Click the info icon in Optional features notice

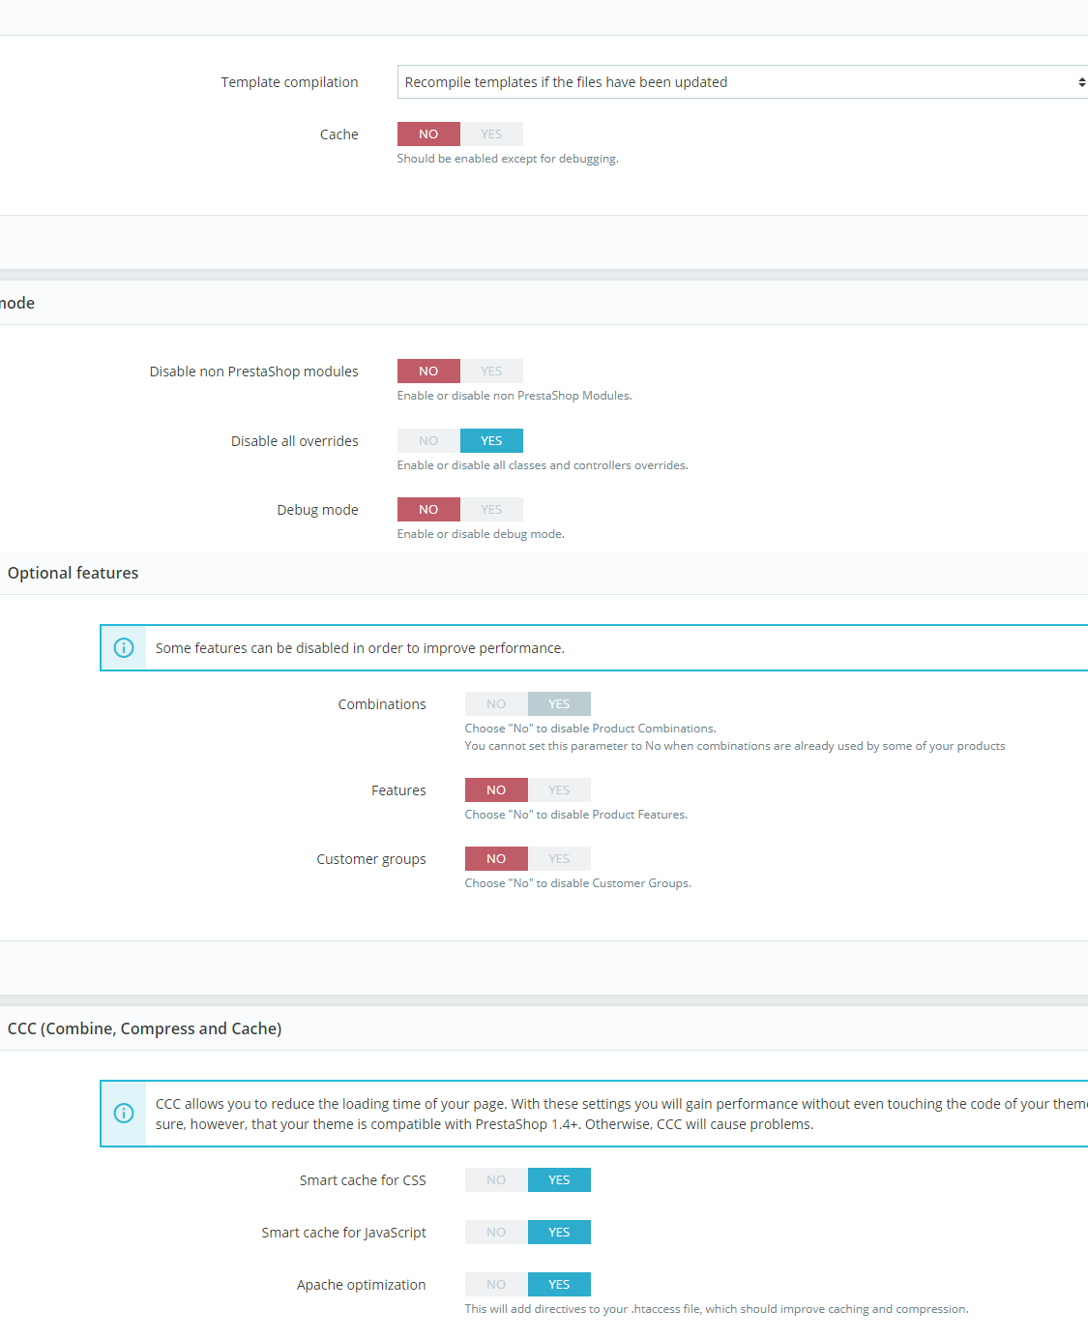coord(124,648)
